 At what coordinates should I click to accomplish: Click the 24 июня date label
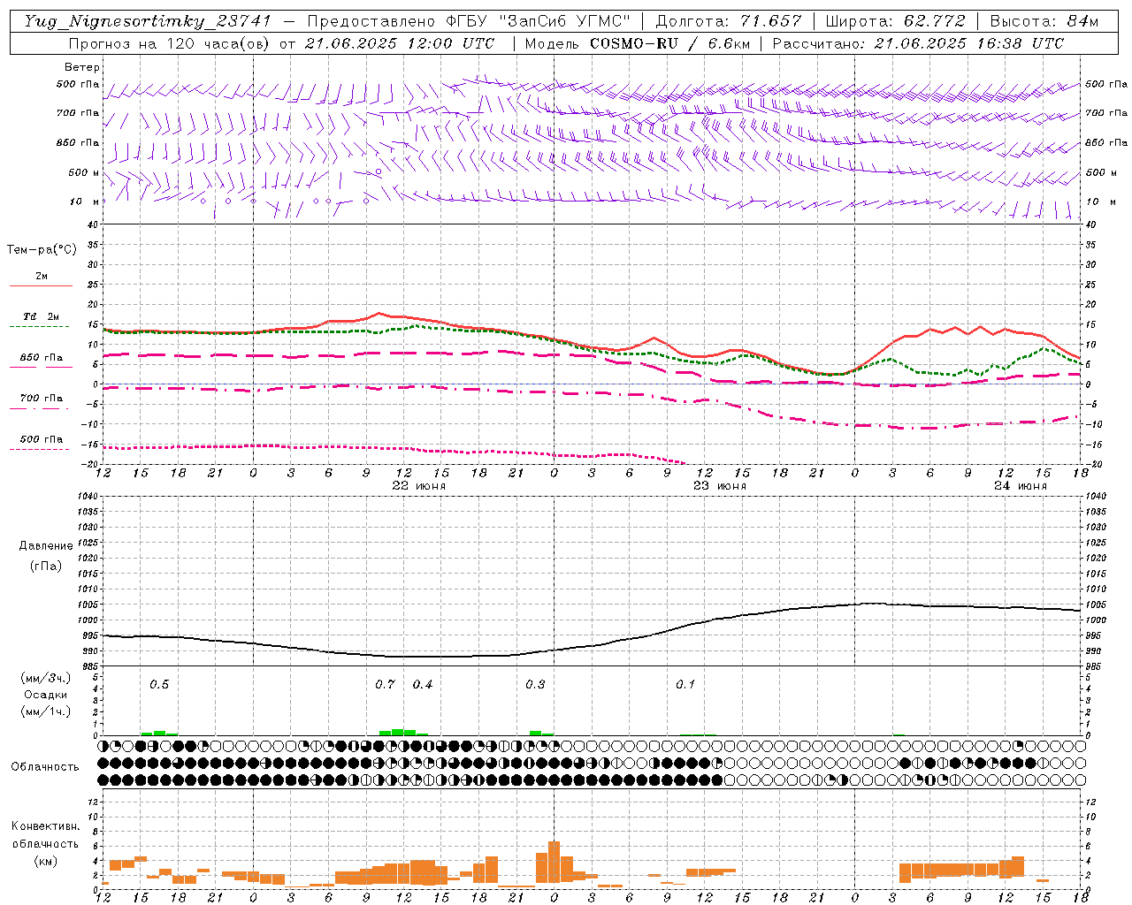tap(1021, 486)
